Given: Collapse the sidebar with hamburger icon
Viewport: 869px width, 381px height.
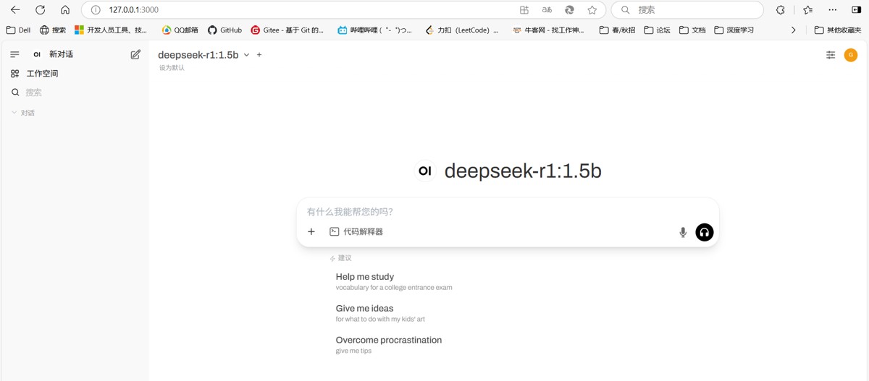Looking at the screenshot, I should (x=14, y=54).
